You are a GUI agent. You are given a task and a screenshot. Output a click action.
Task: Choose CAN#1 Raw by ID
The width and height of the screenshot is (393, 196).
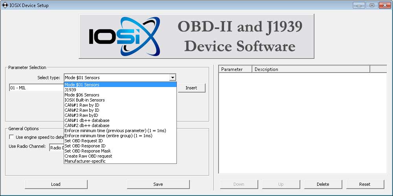(120, 105)
